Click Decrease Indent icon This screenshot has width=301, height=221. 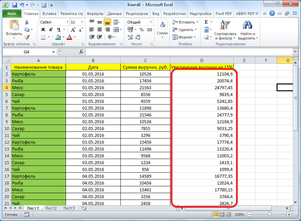click(x=92, y=37)
